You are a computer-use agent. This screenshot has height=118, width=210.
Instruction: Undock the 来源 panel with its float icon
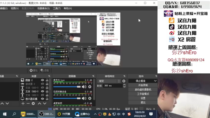coord(49,76)
